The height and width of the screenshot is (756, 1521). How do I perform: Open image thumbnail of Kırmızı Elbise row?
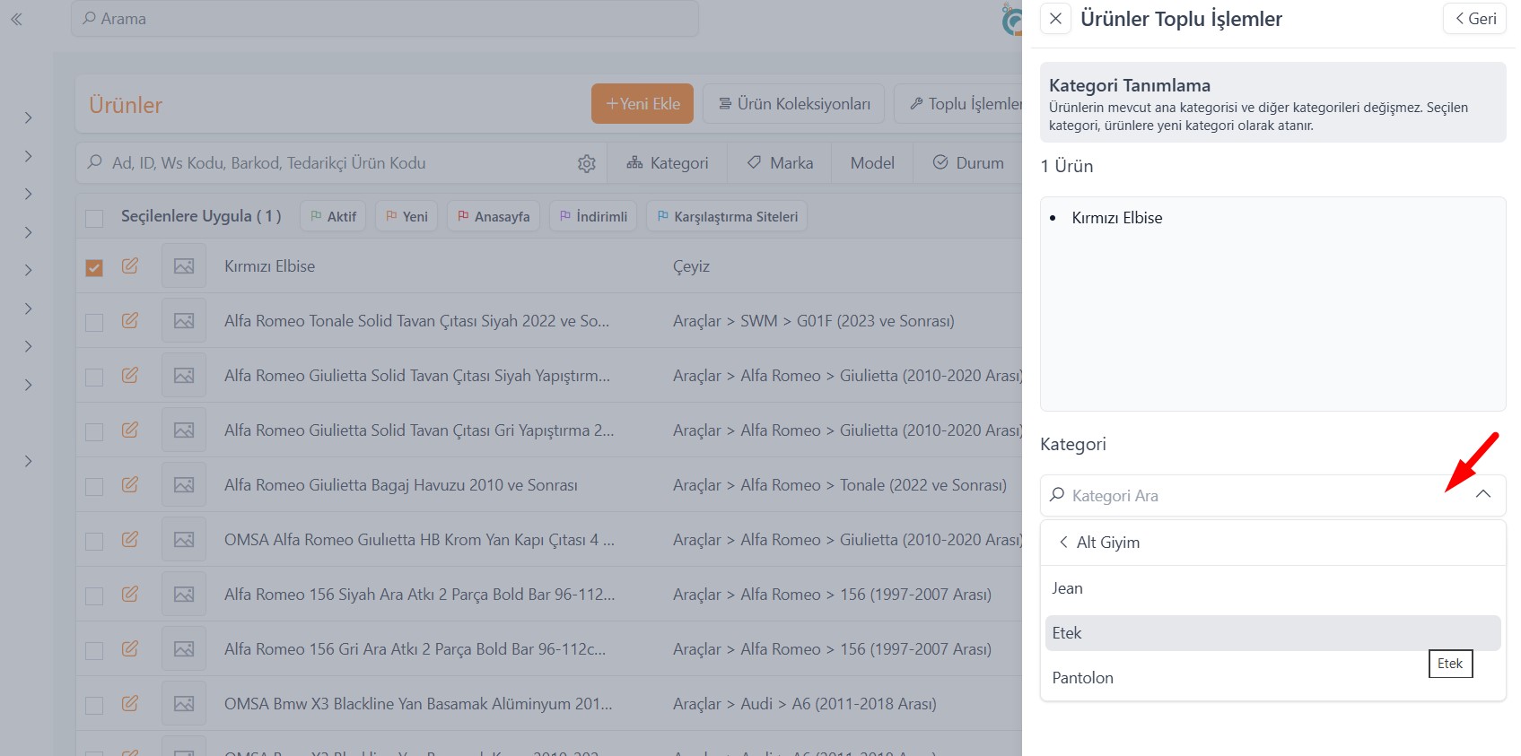(x=184, y=266)
